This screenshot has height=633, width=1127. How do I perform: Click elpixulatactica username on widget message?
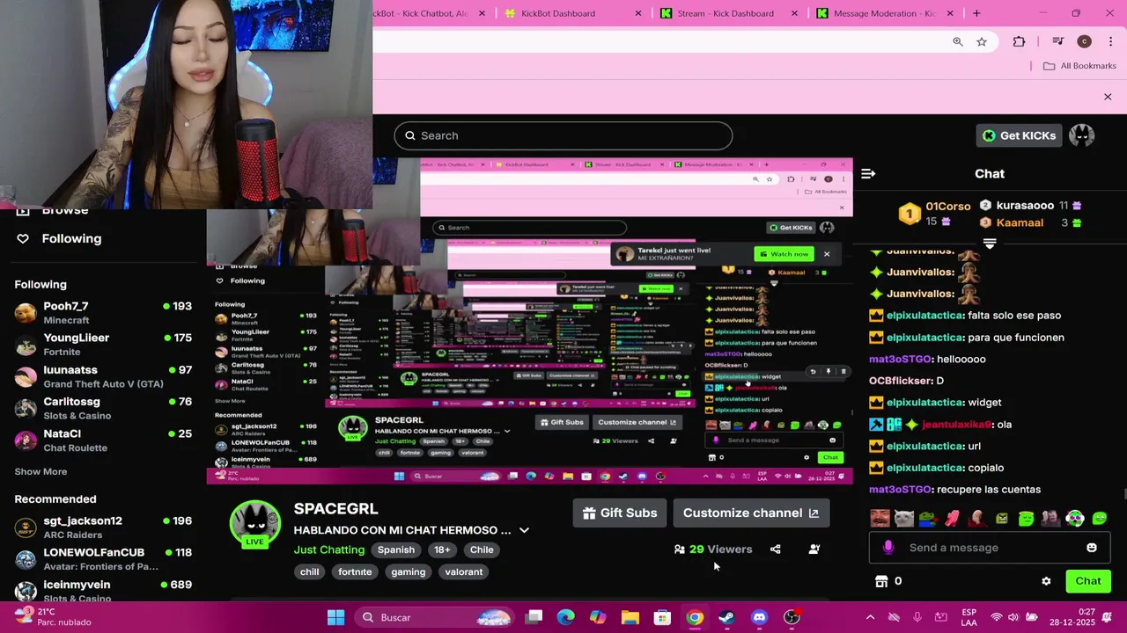coord(924,403)
